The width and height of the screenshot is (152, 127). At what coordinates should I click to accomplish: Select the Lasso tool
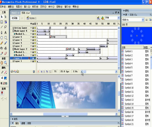[x=6, y=27]
